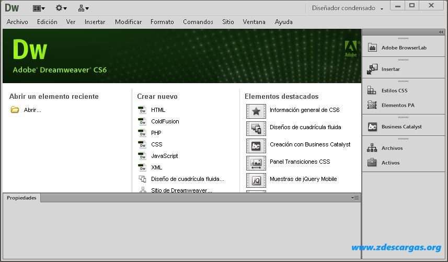The height and width of the screenshot is (262, 448).
Task: Click the Activos panel label
Action: (390, 163)
